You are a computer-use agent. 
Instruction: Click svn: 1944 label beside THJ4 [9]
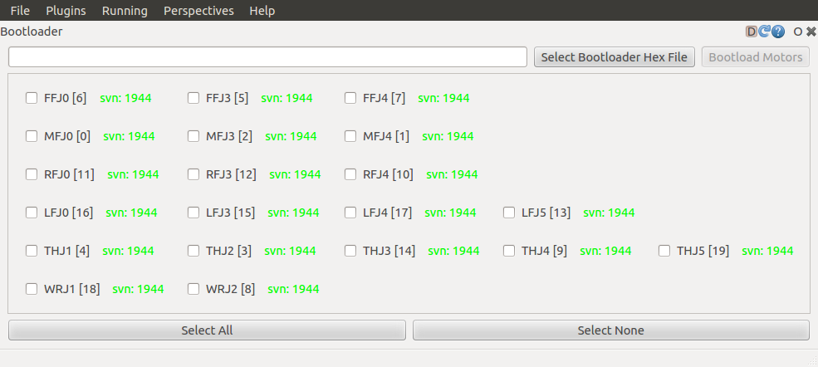pyautogui.click(x=605, y=251)
